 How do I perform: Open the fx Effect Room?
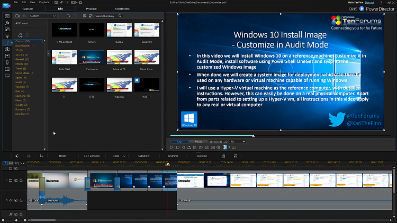7,23
